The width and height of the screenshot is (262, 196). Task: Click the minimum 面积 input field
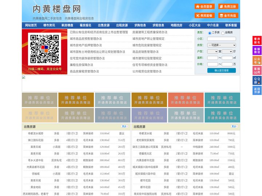pyautogui.click(x=213, y=58)
